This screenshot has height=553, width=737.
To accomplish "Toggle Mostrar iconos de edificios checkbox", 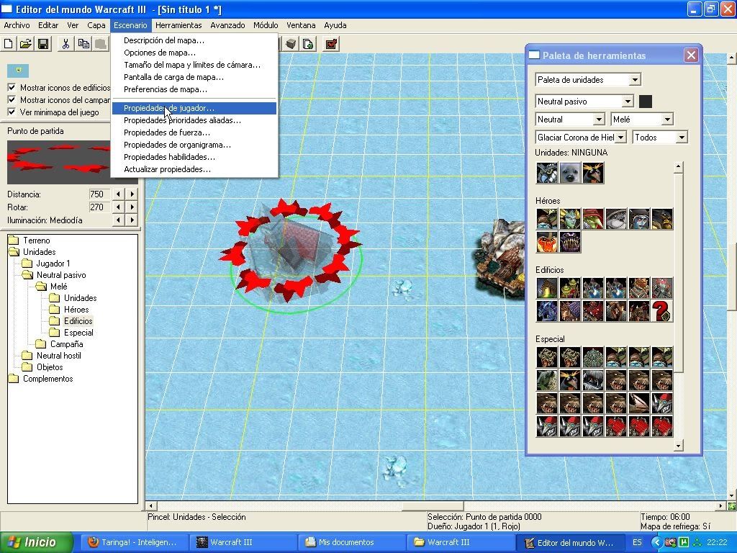I will tap(12, 87).
